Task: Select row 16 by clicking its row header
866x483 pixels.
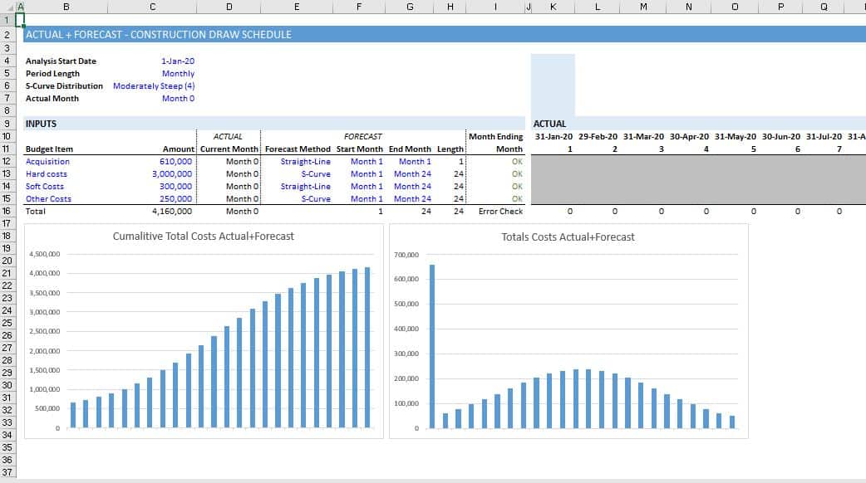Action: point(7,211)
